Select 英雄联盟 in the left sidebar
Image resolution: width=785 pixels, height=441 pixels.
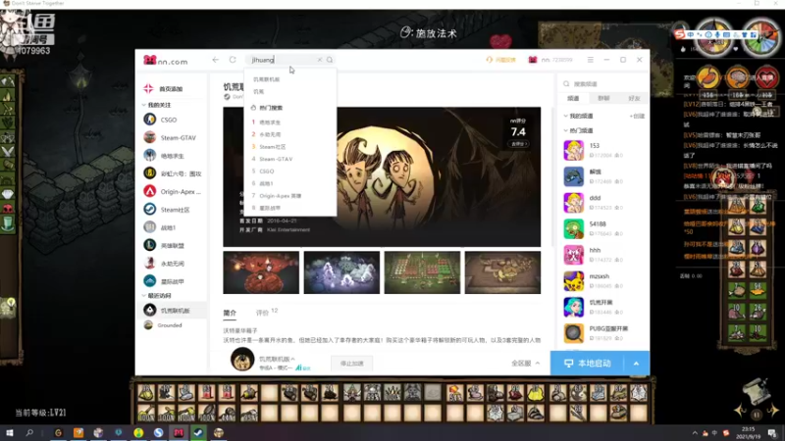pos(173,246)
